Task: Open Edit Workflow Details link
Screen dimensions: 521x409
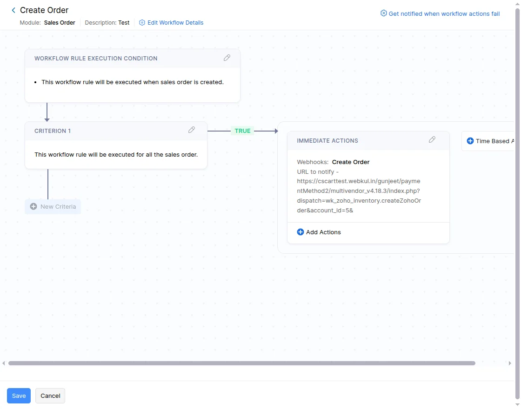Action: pyautogui.click(x=175, y=23)
